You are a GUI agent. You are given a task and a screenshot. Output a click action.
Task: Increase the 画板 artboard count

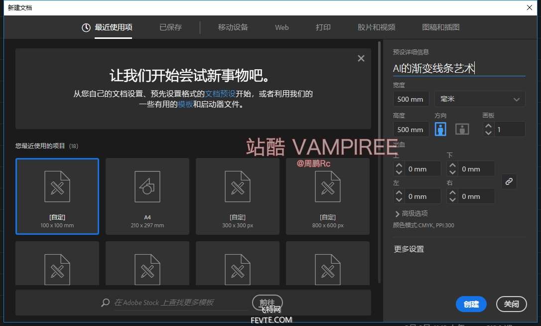pos(488,126)
